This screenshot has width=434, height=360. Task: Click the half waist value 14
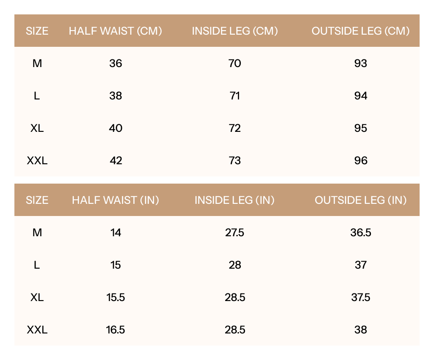116,233
